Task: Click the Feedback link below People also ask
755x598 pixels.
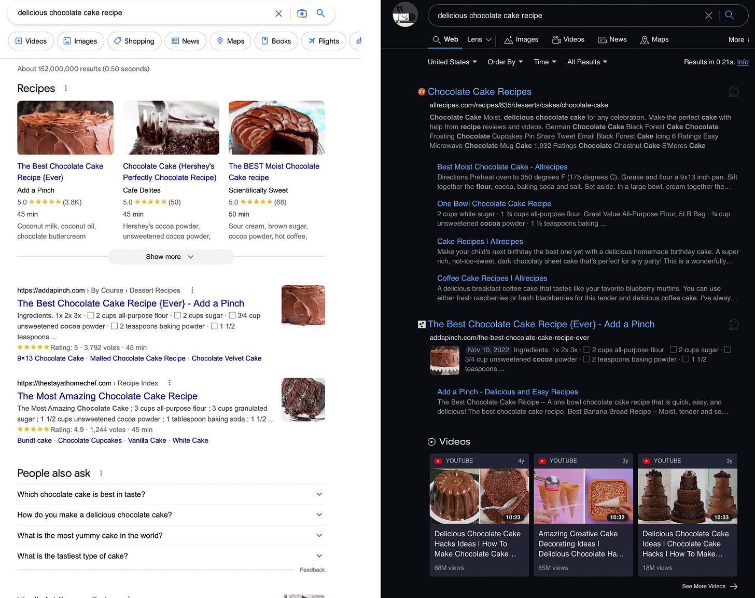Action: (312, 570)
